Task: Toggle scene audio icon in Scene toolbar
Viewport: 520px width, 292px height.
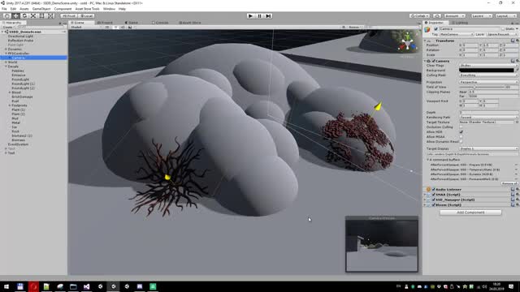Action: 123,27
